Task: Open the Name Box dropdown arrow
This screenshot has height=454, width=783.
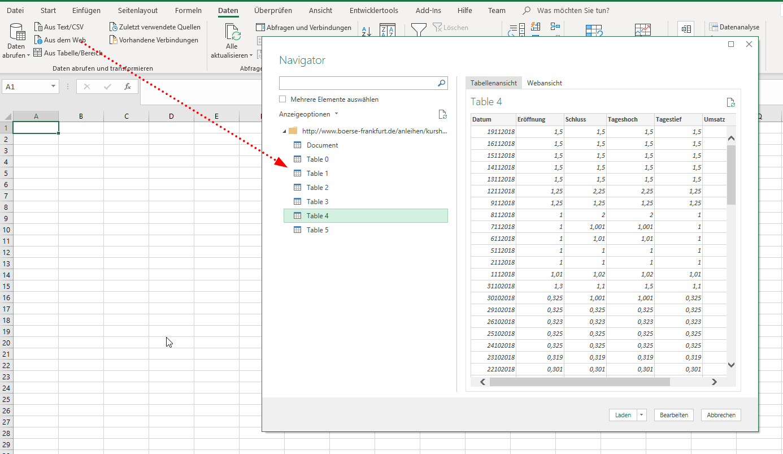Action: click(x=54, y=87)
